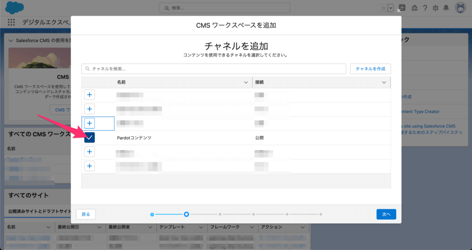Open the 接続 column chevron menu
472x250 pixels.
point(384,82)
